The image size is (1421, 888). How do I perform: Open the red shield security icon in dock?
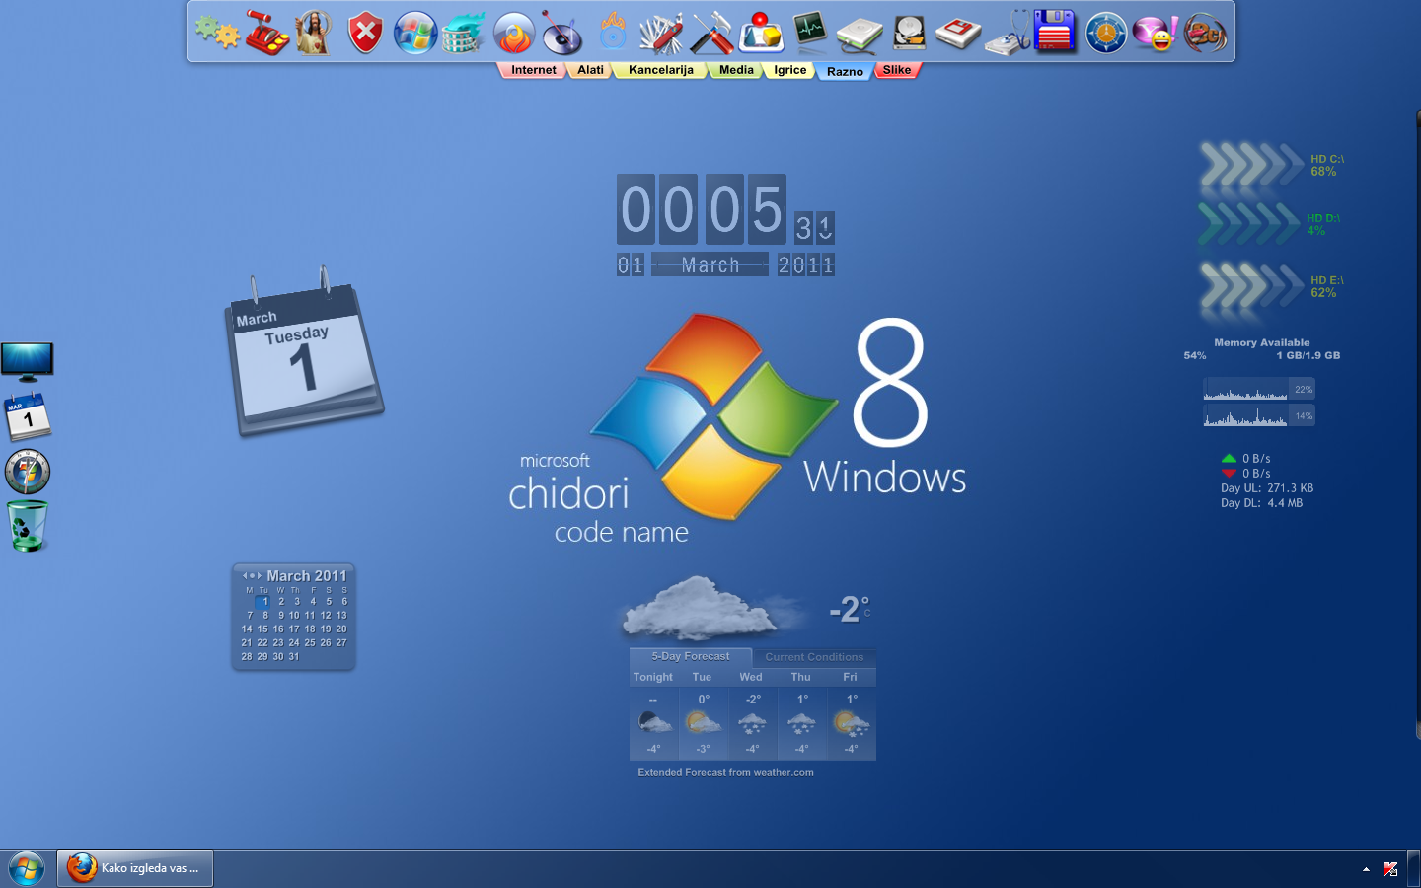[x=365, y=34]
